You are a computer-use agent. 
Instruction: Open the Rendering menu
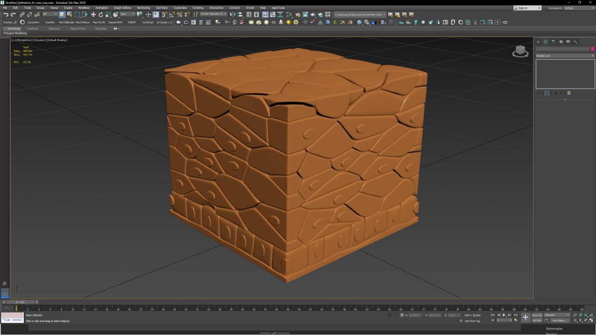[x=143, y=8]
